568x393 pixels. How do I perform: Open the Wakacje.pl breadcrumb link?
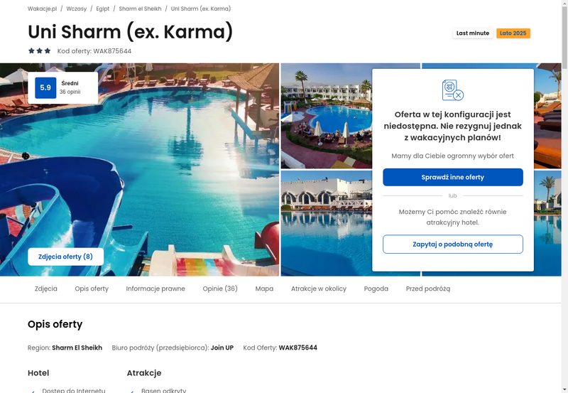(42, 9)
